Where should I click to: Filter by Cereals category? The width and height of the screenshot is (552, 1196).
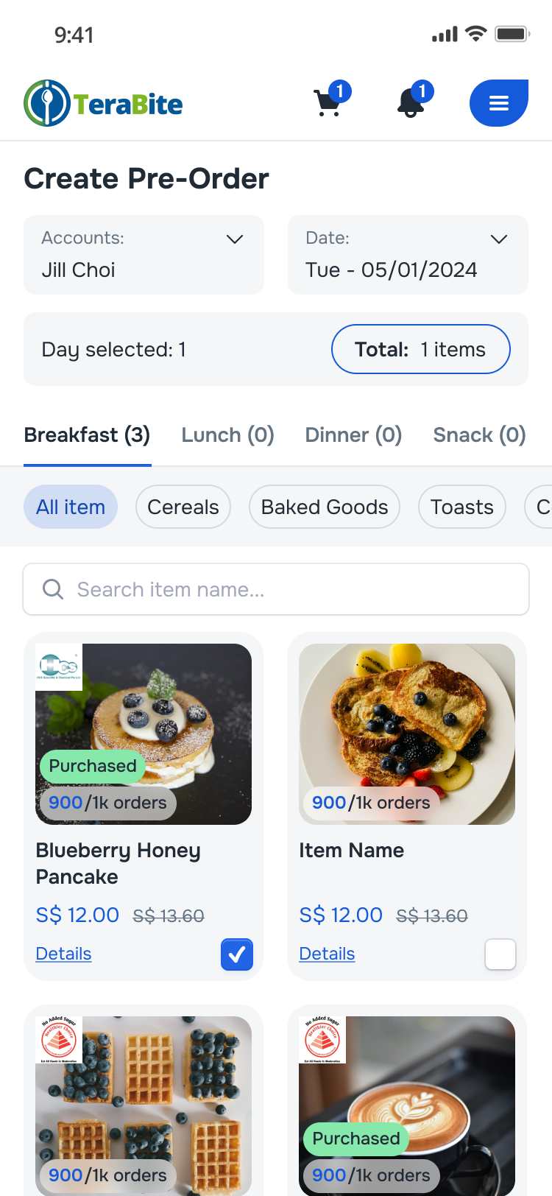pos(183,507)
